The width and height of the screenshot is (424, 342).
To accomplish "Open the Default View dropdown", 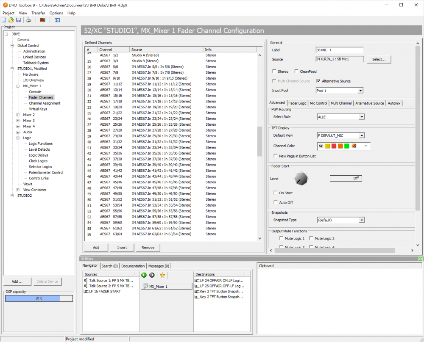I will coord(361,135).
